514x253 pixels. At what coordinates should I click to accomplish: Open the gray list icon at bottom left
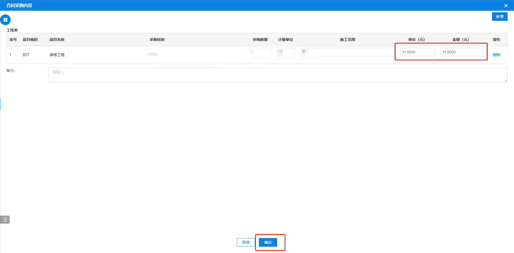5,220
